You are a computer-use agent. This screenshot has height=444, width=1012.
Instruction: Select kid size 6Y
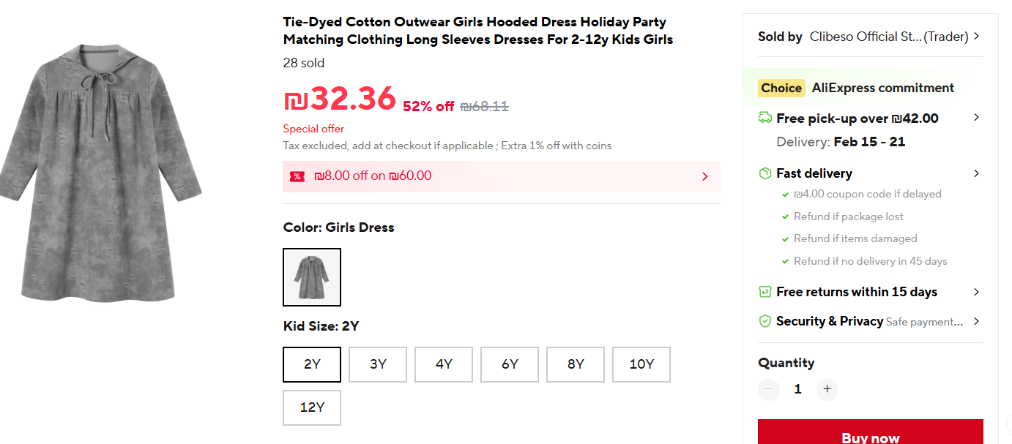tap(510, 364)
